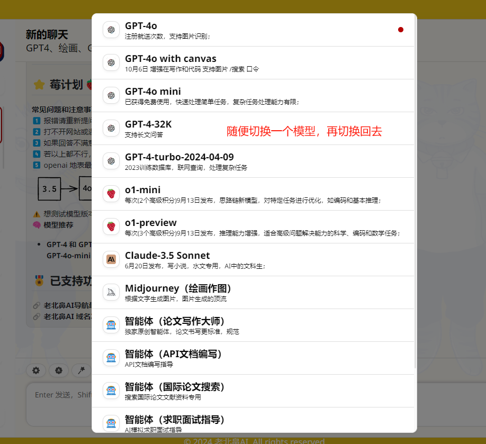Screen dimensions: 486x444
Task: Click the pink brain icon beside 模型推荐
Action: (x=37, y=225)
